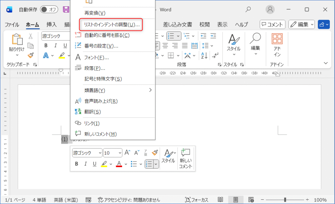Toggle Bold in the mini toolbar
The image size is (335, 204).
(x=76, y=164)
